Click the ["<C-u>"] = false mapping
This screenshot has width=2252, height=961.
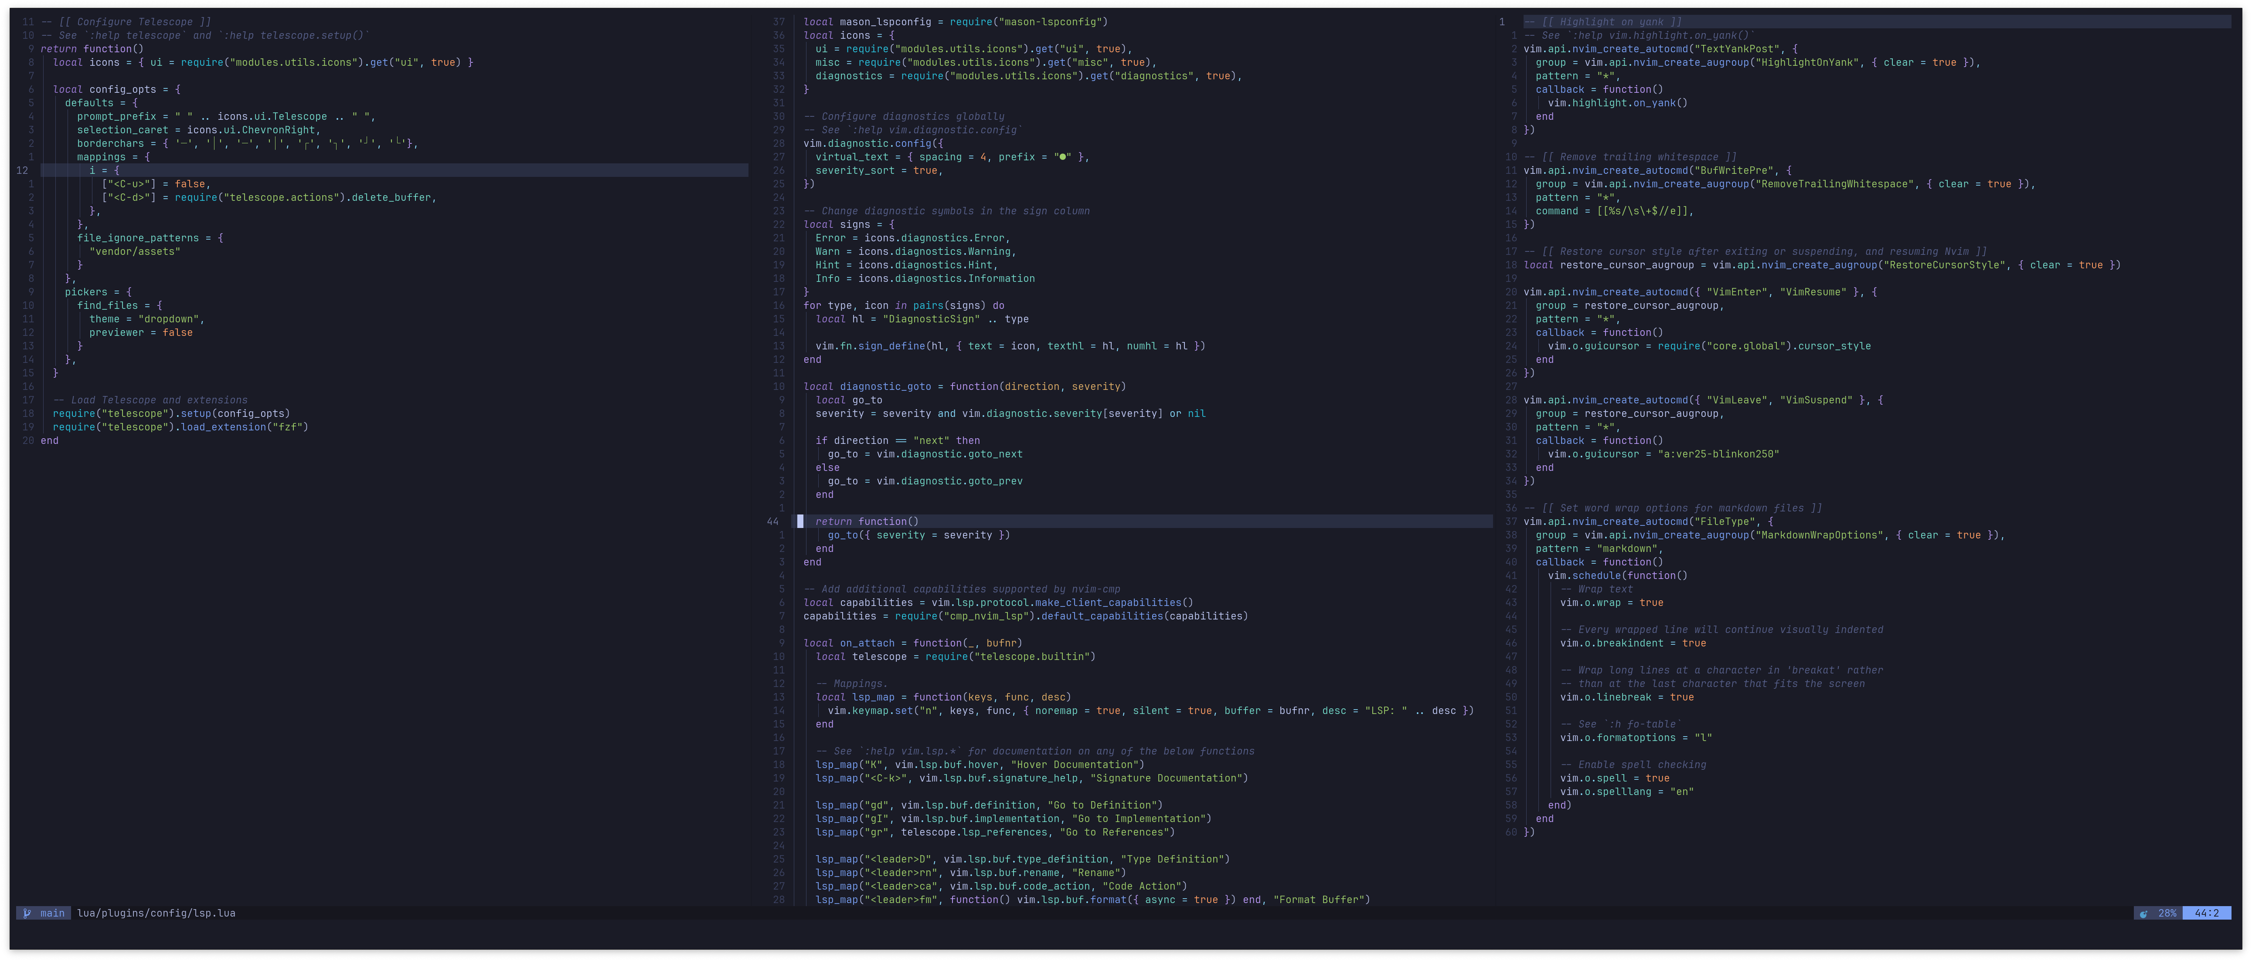point(156,184)
